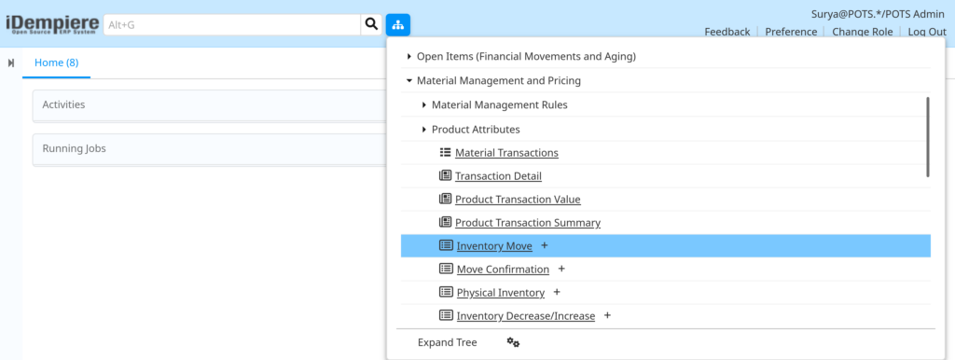Open Inventory Move link
The image size is (955, 360).
coord(494,246)
